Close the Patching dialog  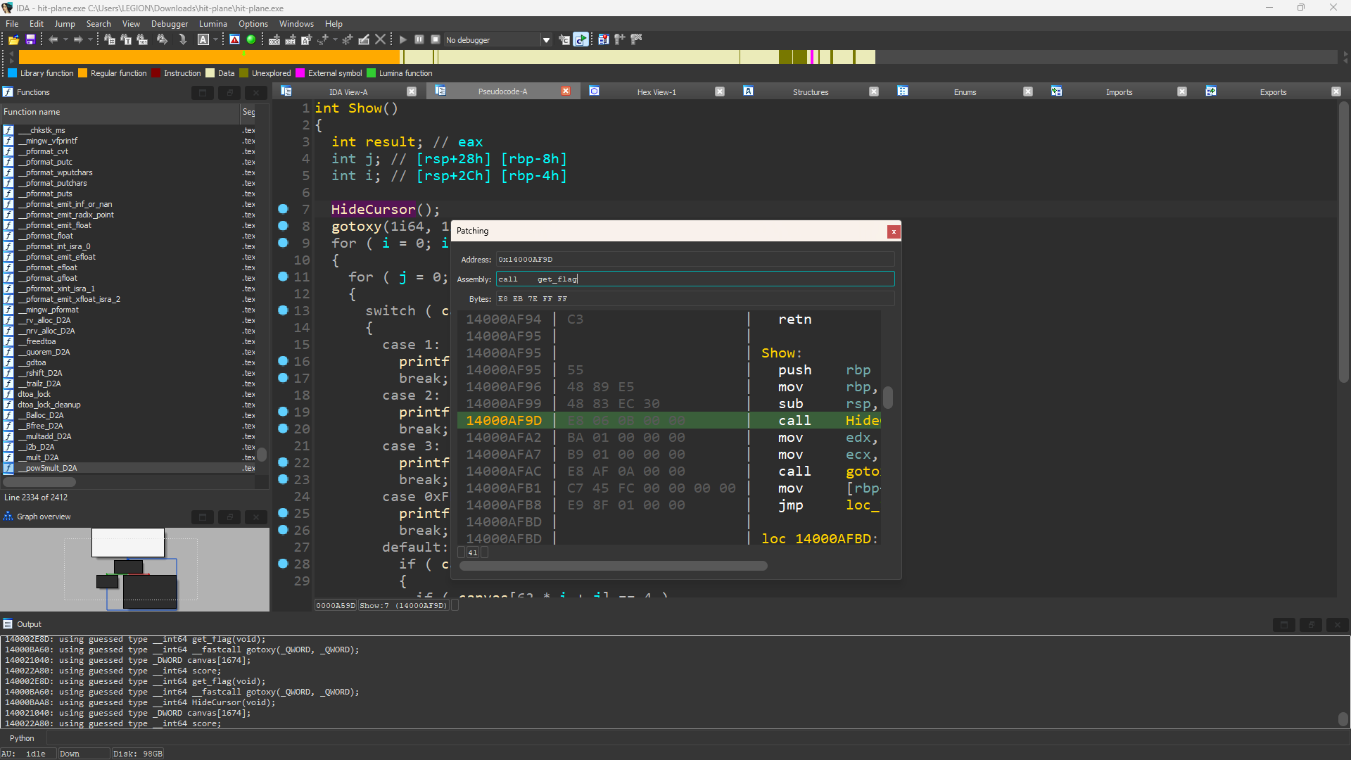(894, 232)
